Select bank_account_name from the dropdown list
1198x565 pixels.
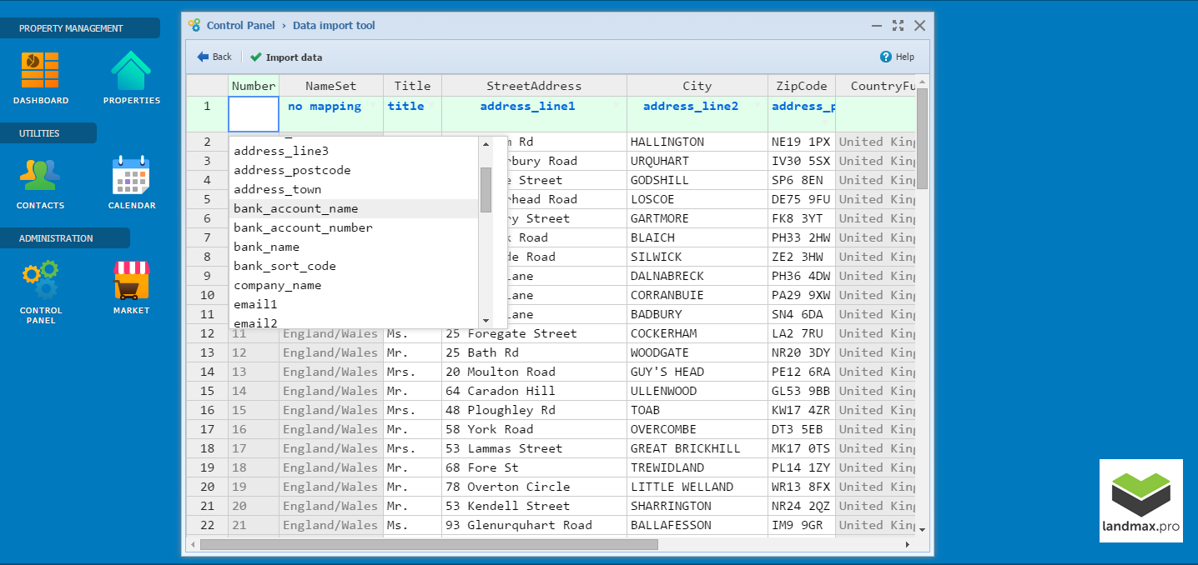[x=296, y=208]
